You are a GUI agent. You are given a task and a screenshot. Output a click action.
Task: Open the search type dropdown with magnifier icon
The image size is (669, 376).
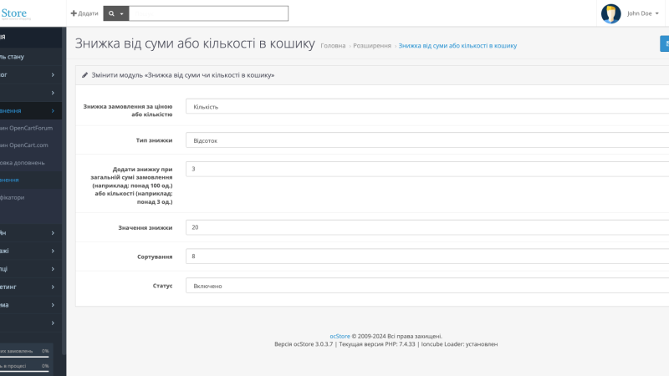pyautogui.click(x=116, y=13)
